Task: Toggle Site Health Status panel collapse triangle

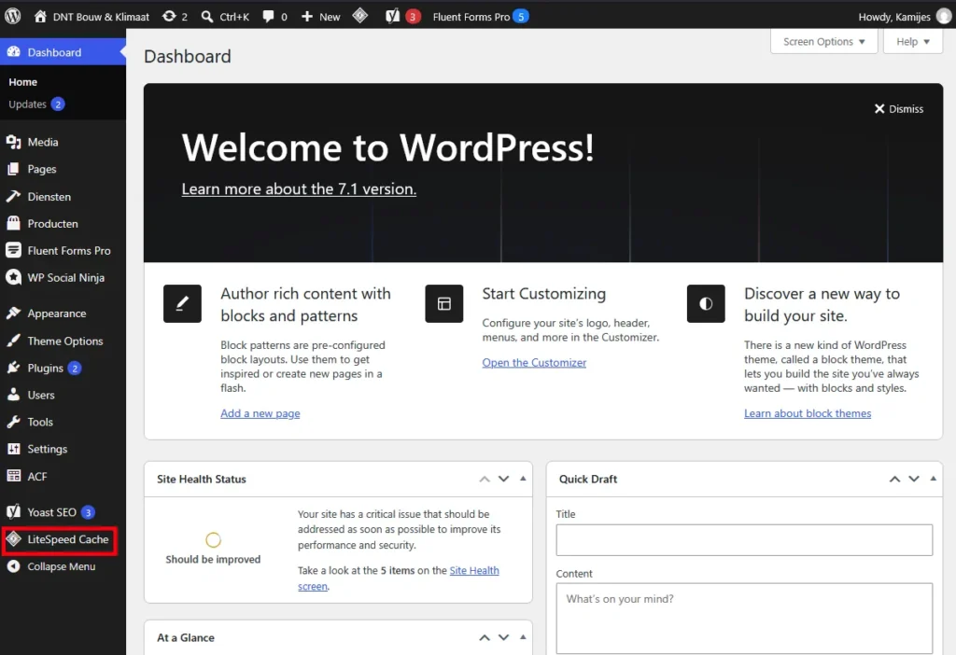Action: click(523, 479)
